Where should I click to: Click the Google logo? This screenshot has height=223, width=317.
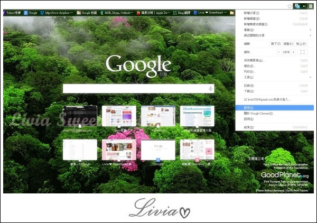(138, 66)
